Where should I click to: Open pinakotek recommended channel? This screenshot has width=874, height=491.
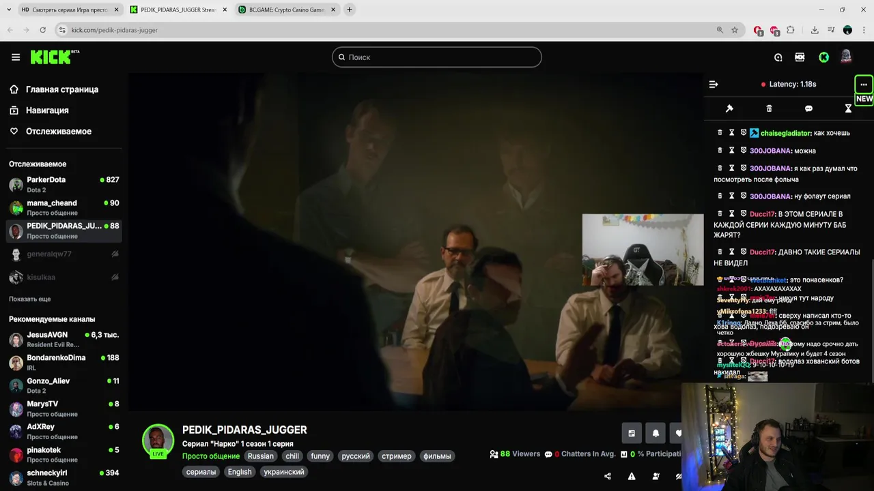pyautogui.click(x=64, y=455)
